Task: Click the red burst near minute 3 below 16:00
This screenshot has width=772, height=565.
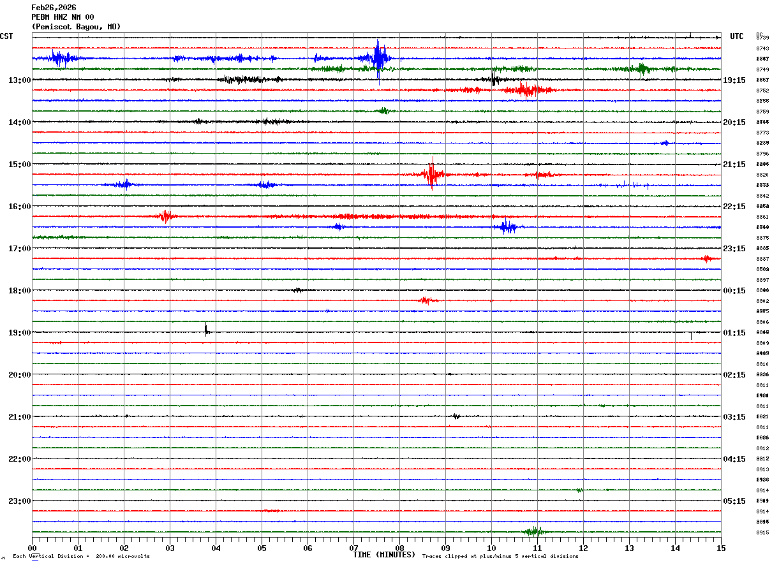Action: click(x=165, y=216)
